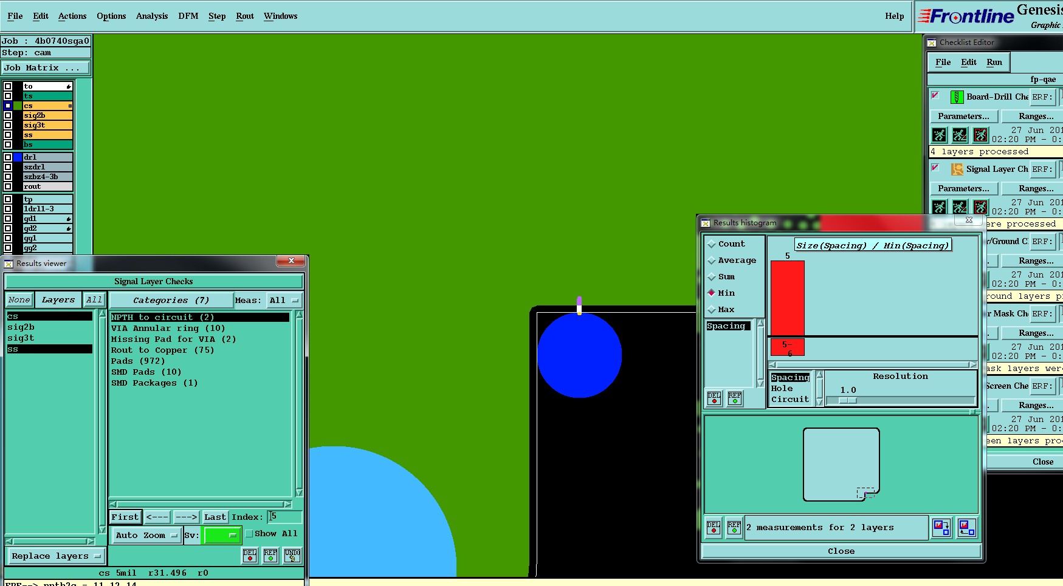Click the Board-Drill Checks drill icon
Screen dimensions: 1063x586
coord(957,97)
